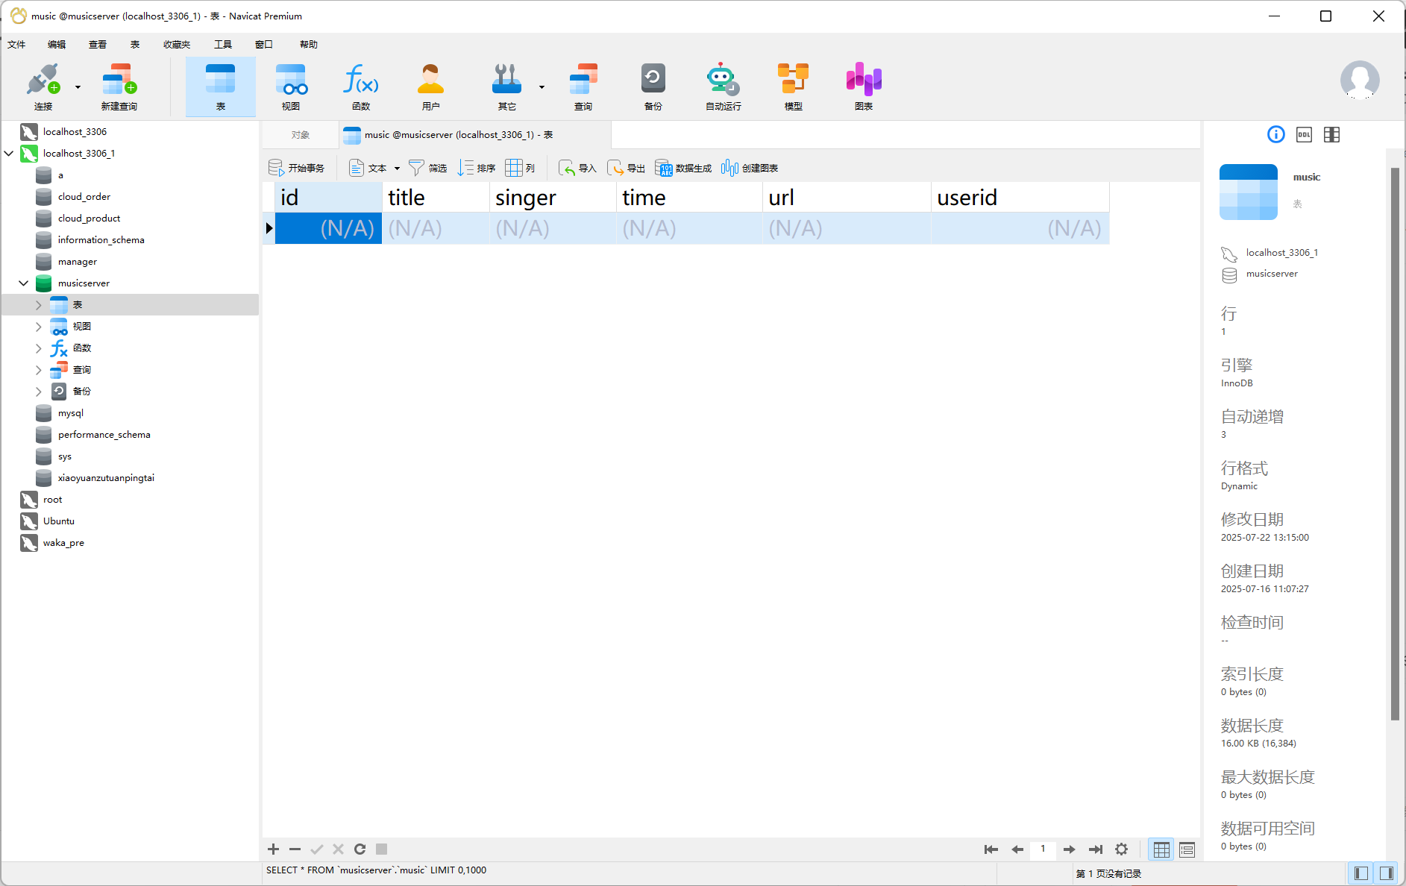Open the Automation (自动运行) toolbar icon
The width and height of the screenshot is (1406, 886).
(x=724, y=87)
